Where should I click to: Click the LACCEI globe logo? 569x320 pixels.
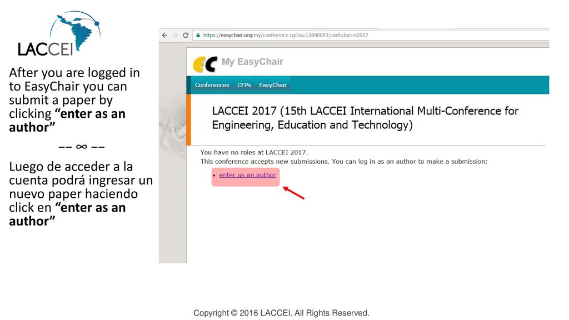59,33
